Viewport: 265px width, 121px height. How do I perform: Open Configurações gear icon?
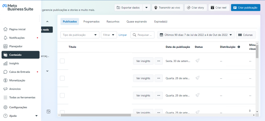[5, 107]
